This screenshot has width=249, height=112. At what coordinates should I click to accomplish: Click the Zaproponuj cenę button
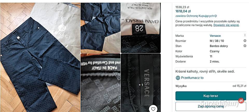click(211, 107)
